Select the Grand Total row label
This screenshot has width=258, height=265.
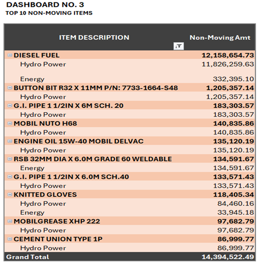pyautogui.click(x=28, y=257)
